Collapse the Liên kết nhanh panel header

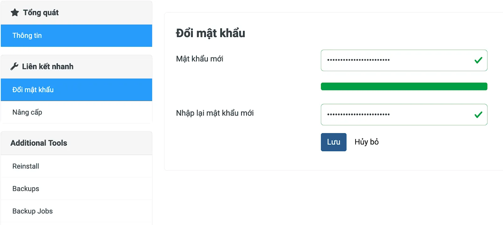point(76,67)
